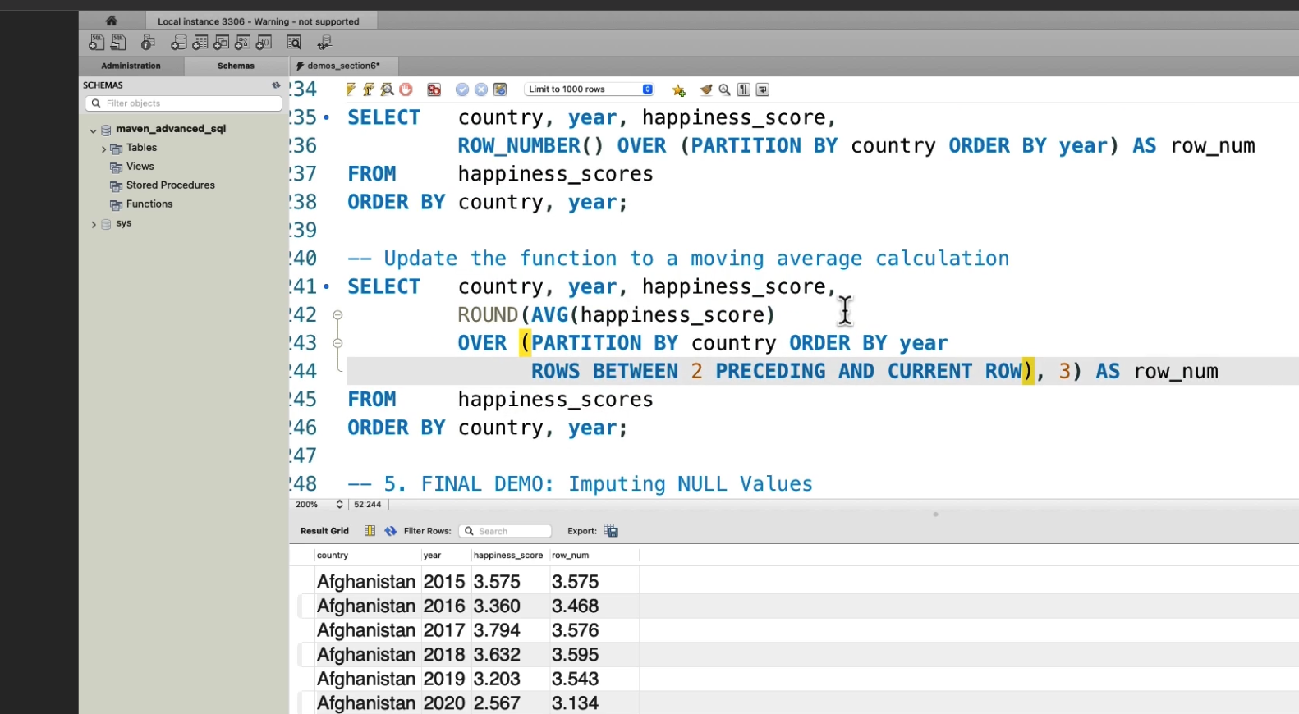Screen dimensions: 1299x714
Task: Select Functions in schema tree
Action: [x=149, y=204]
